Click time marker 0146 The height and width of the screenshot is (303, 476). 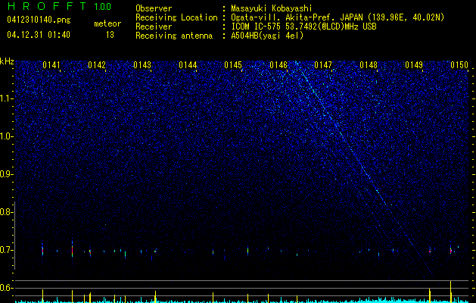(x=278, y=65)
